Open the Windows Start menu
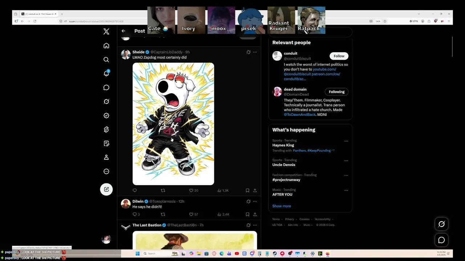 coord(137,254)
